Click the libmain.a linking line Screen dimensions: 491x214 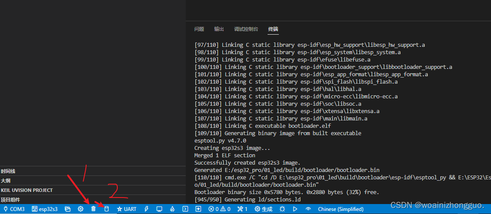(x=281, y=118)
